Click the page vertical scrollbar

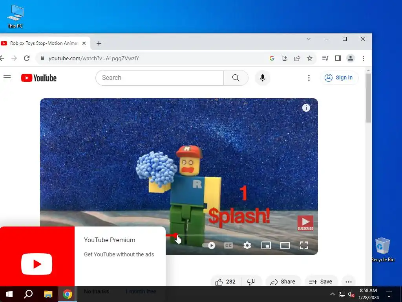[x=368, y=98]
